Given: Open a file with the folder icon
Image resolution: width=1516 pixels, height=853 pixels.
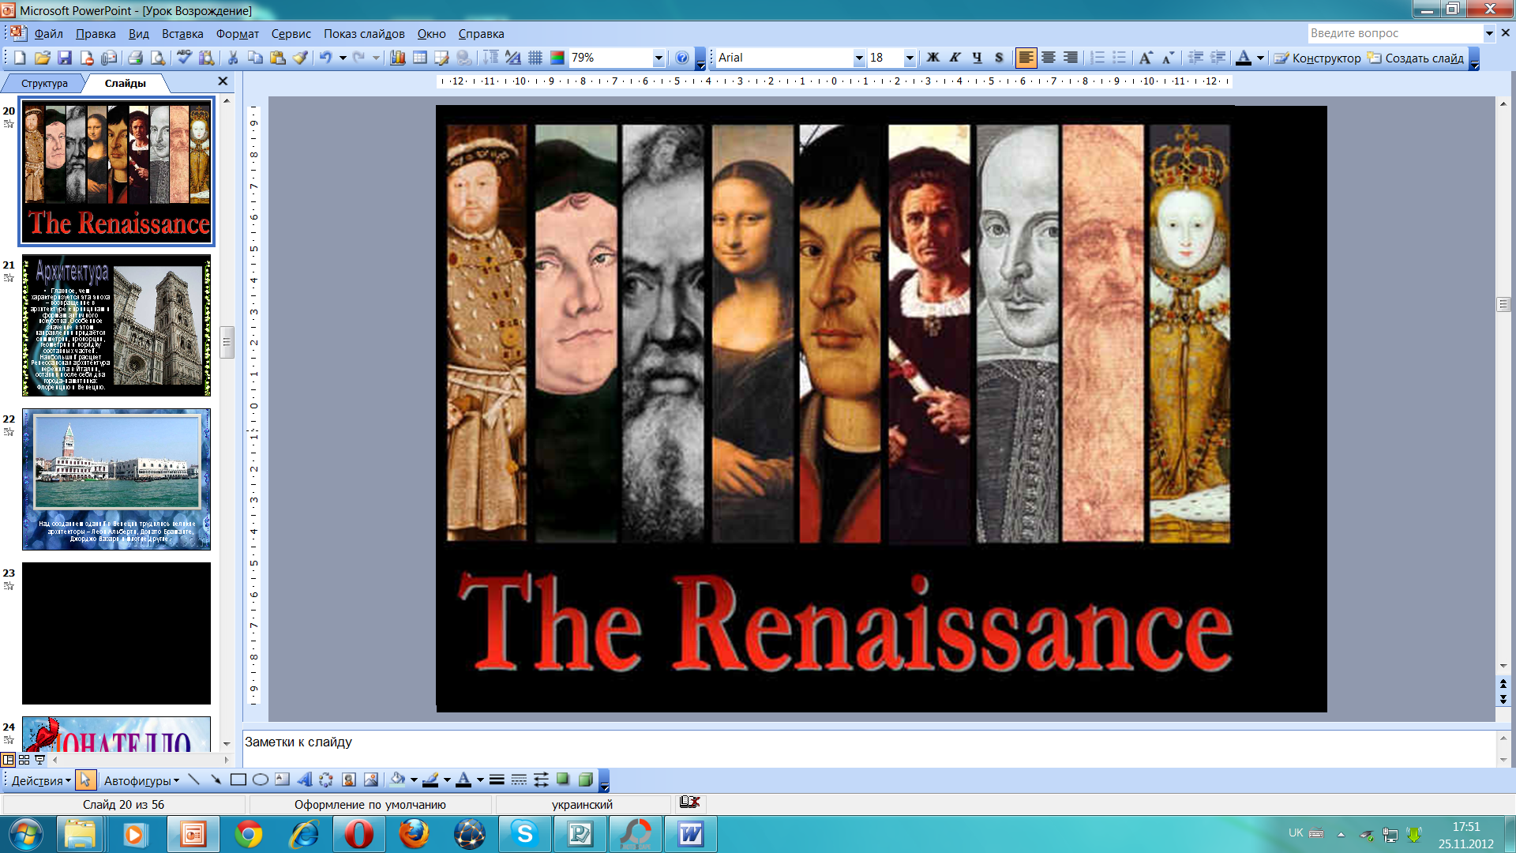Looking at the screenshot, I should tap(42, 58).
